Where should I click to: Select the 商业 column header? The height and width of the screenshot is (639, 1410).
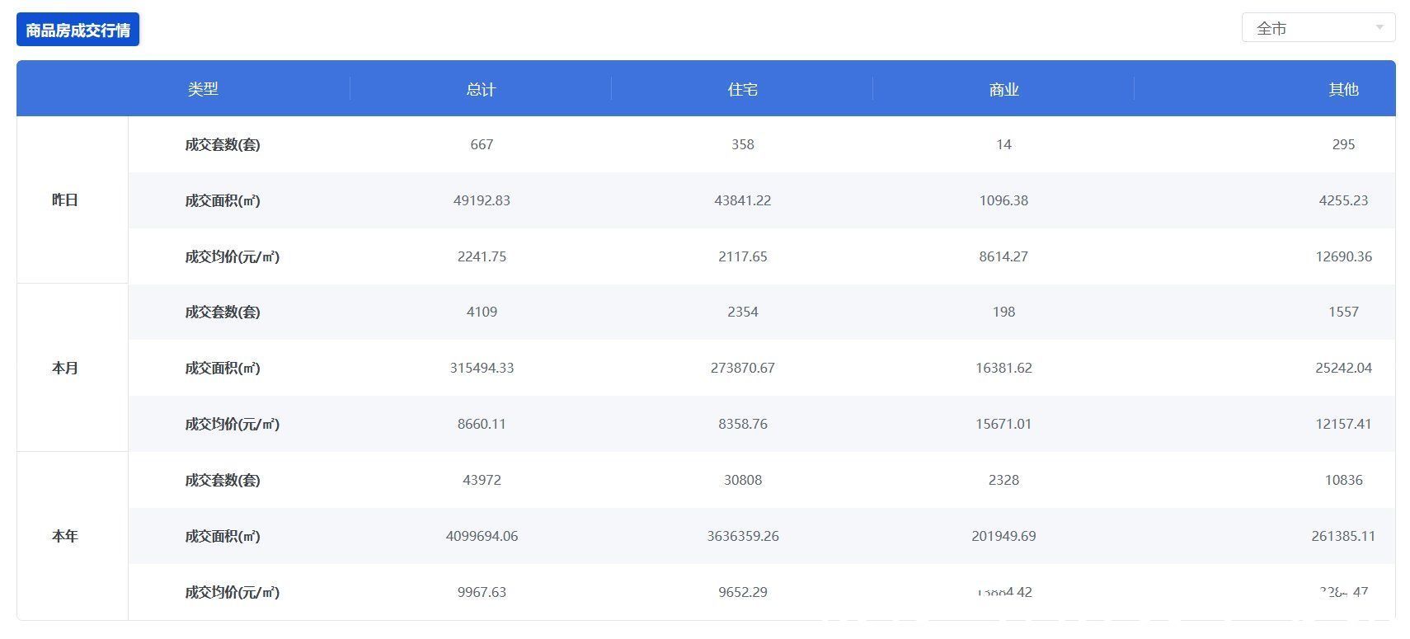tap(1003, 89)
